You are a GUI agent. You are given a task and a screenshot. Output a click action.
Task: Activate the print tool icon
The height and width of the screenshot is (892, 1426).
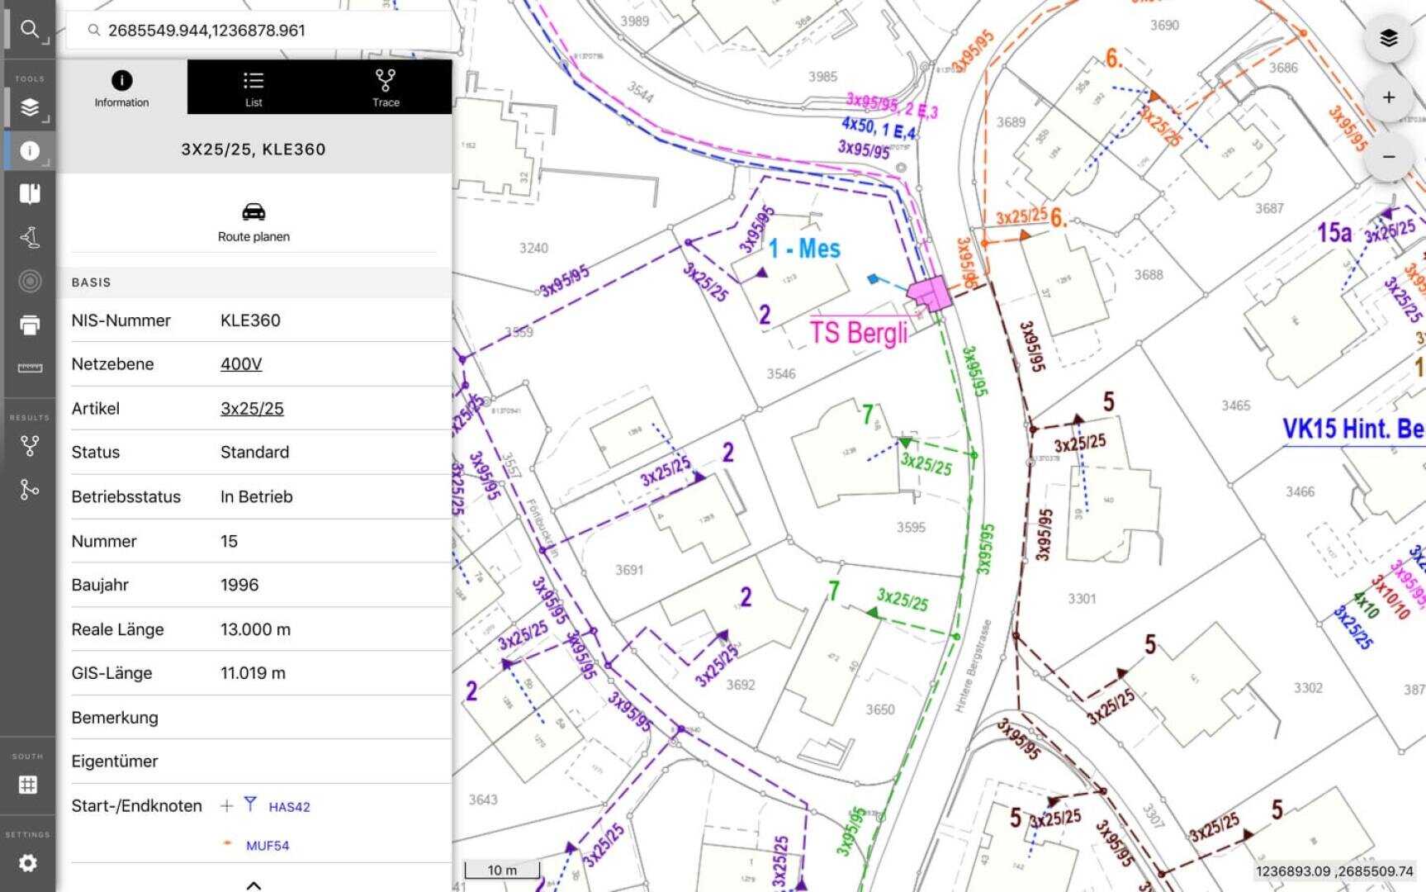tap(30, 325)
